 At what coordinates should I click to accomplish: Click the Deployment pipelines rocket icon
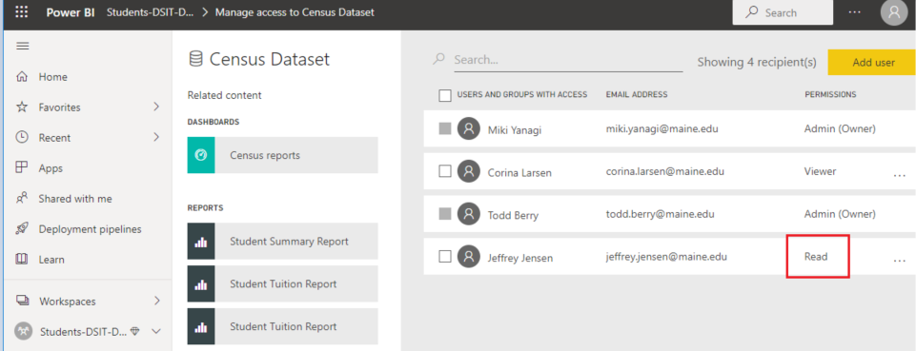(22, 229)
